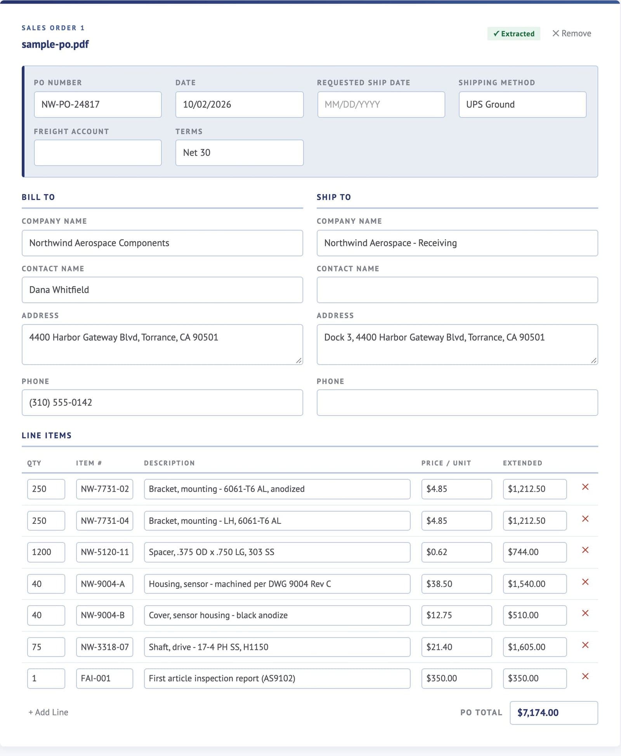
Task: Edit the sensor housing DWG 9004 description
Action: tap(277, 584)
